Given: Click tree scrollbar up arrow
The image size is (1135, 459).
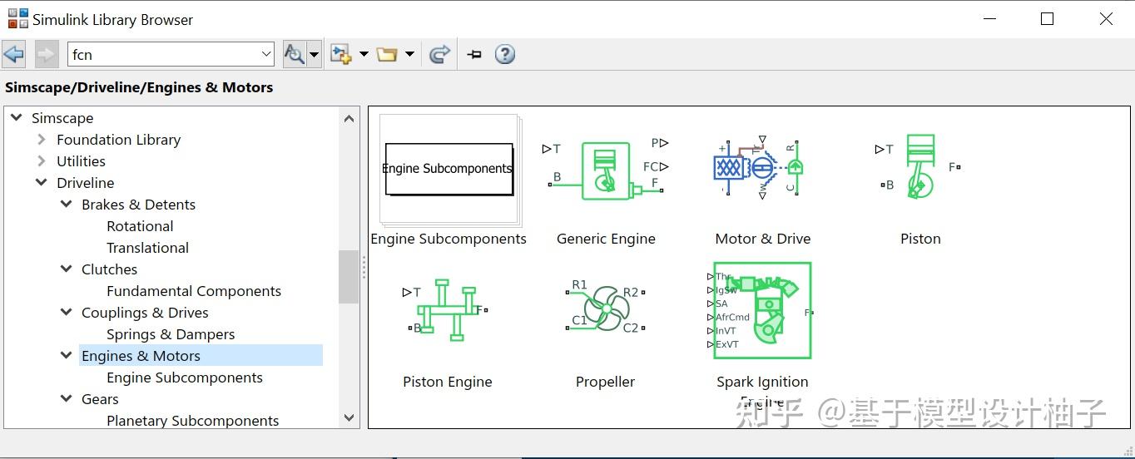Looking at the screenshot, I should point(349,118).
